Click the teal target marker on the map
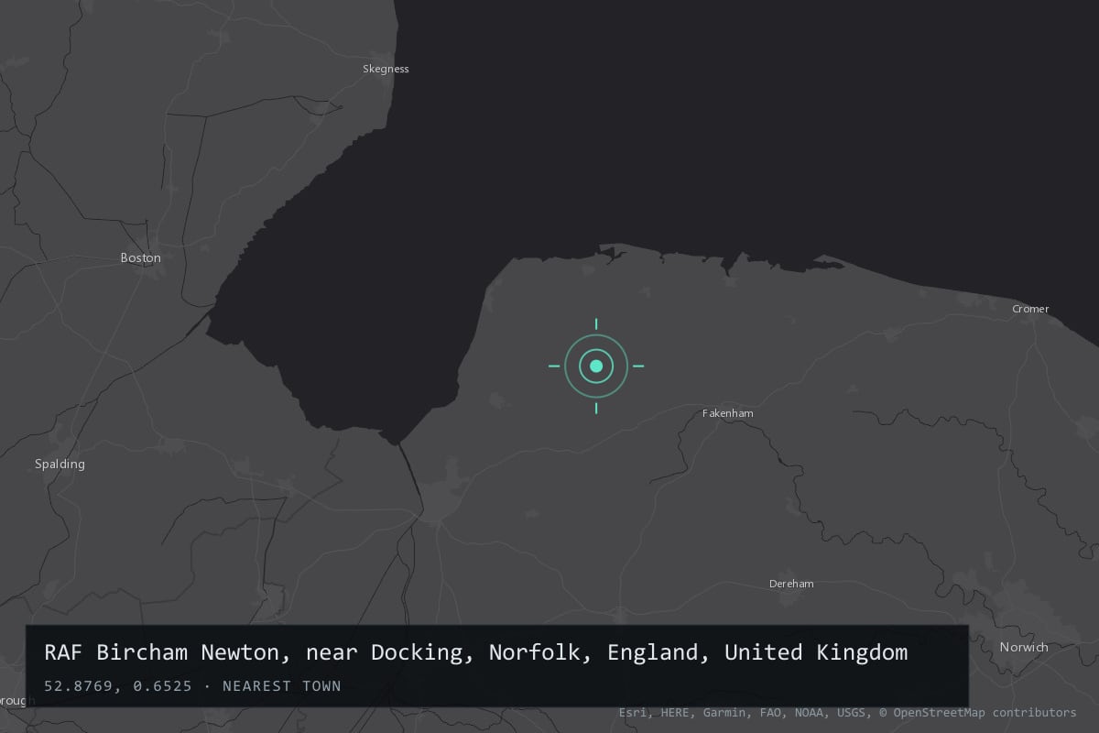Image resolution: width=1099 pixels, height=733 pixels. click(x=596, y=366)
